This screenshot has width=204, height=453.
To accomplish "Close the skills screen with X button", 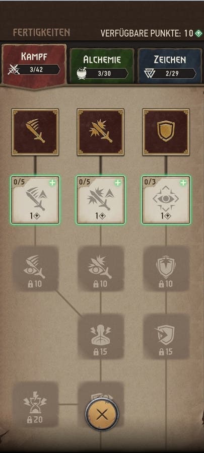I will [x=101, y=415].
